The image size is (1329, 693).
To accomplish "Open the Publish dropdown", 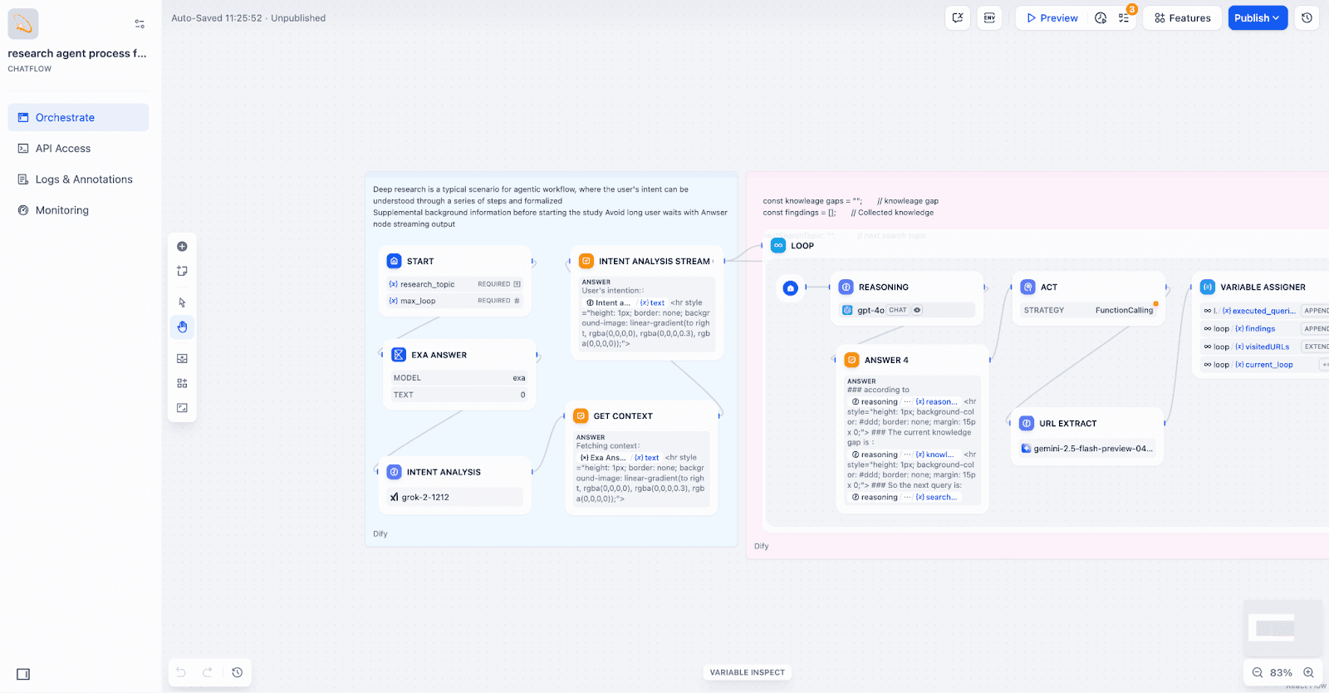I will (1257, 18).
